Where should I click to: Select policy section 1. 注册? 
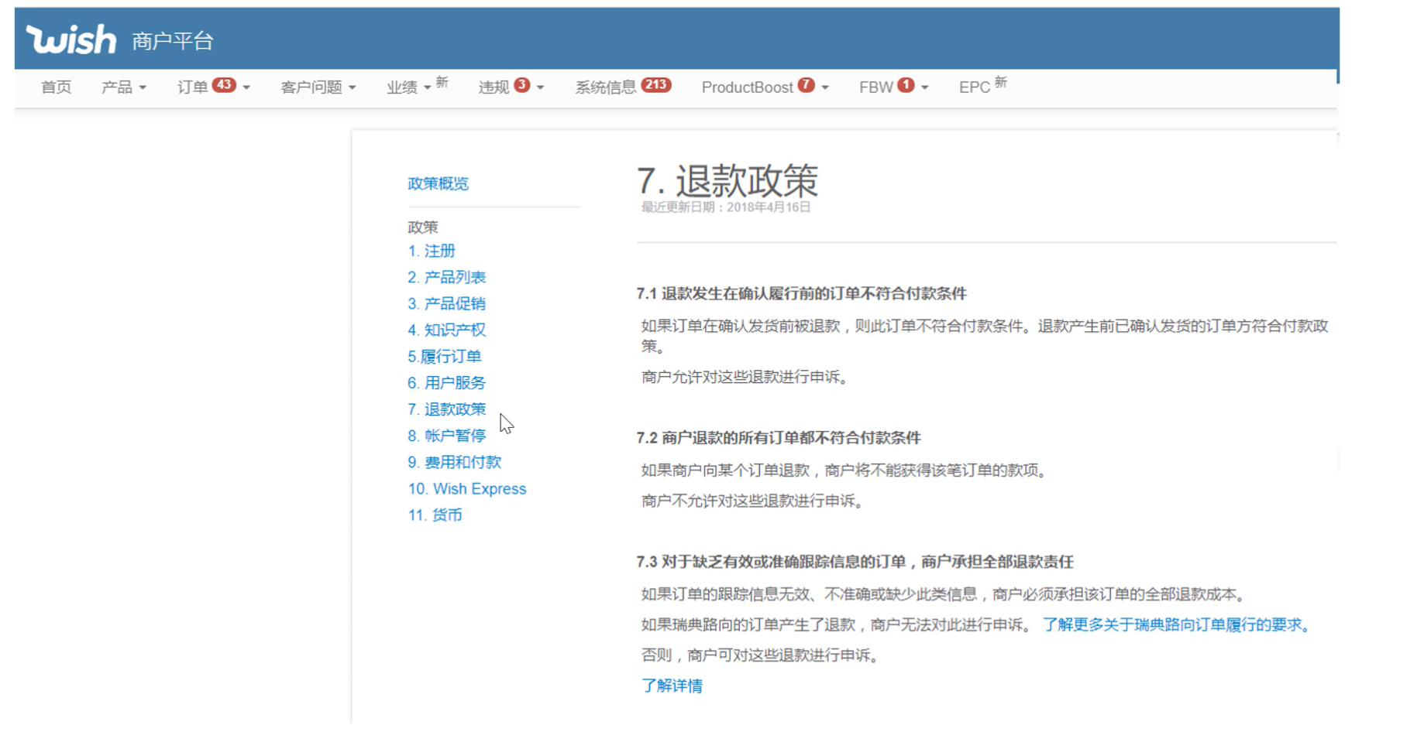tap(432, 251)
